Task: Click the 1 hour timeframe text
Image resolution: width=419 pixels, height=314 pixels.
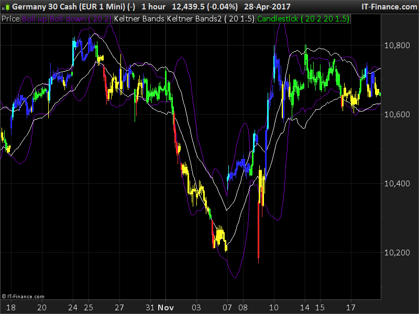Action: tap(153, 7)
